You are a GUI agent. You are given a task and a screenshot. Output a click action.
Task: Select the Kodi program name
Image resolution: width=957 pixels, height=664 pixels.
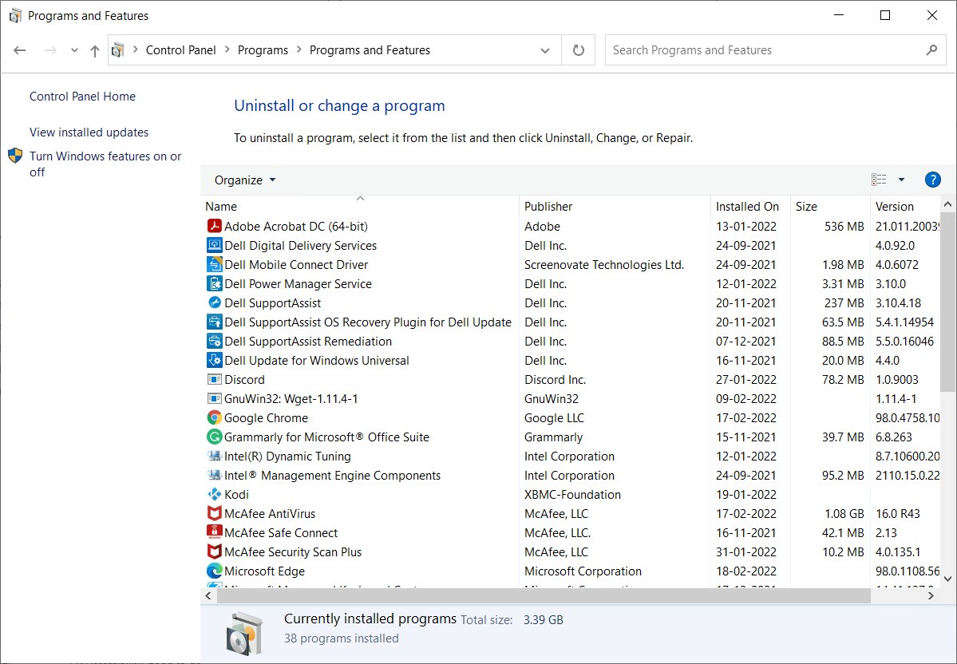237,494
